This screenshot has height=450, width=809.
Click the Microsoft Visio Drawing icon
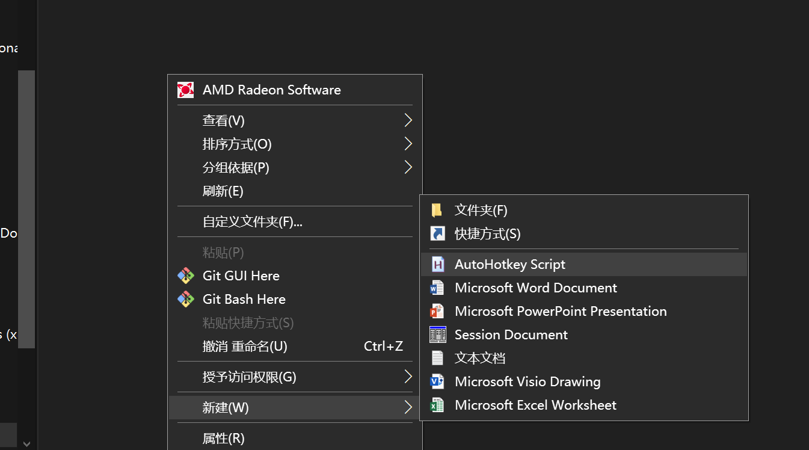coord(437,381)
